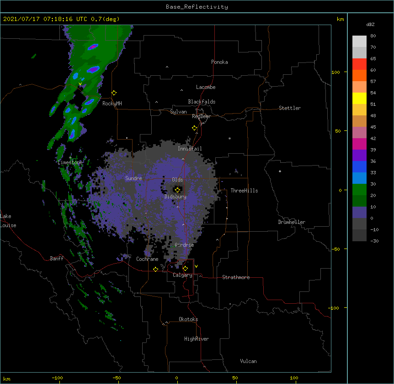Click the ThreeHills label
The width and height of the screenshot is (394, 384).
pyautogui.click(x=244, y=191)
